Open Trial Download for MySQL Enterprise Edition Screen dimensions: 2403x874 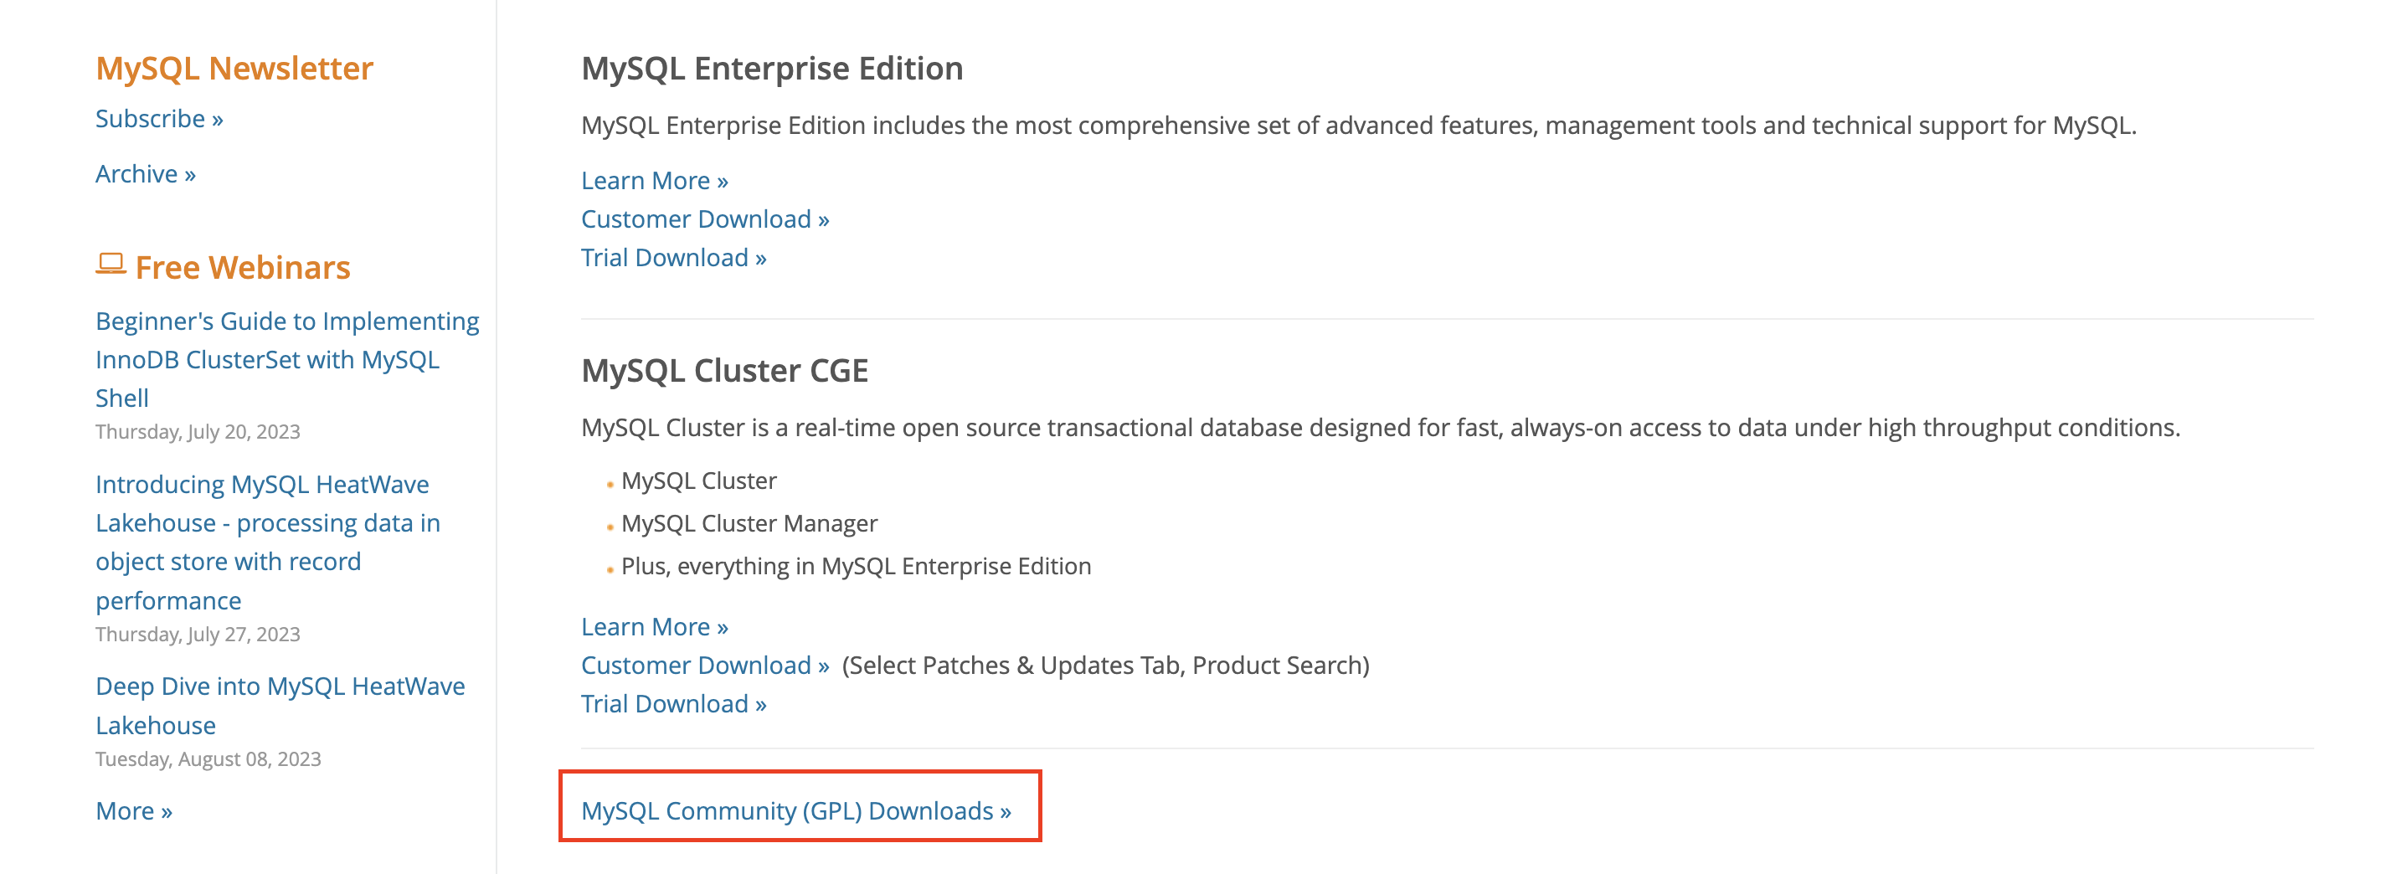[673, 258]
